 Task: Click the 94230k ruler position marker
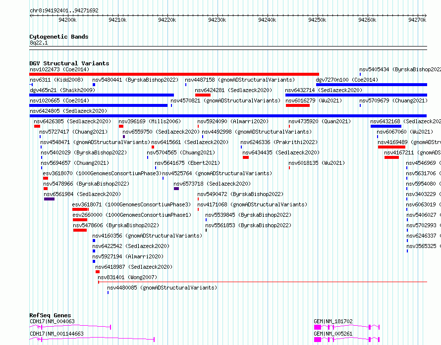[217, 20]
